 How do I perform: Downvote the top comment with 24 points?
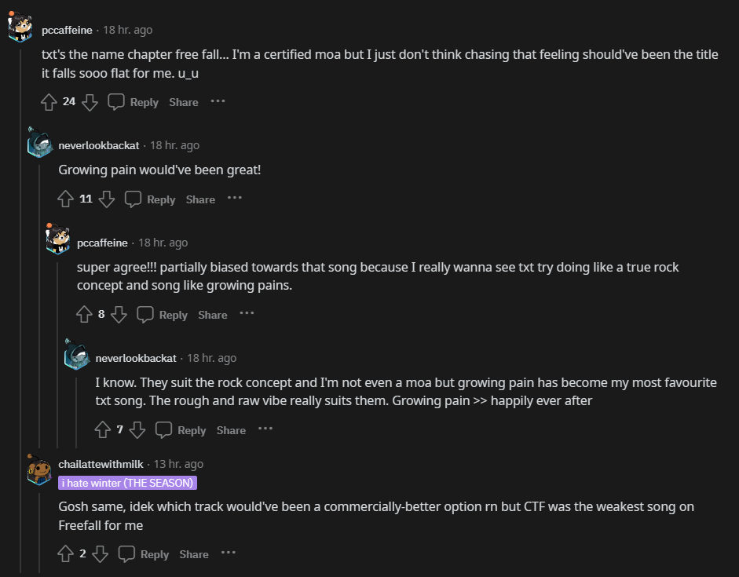pyautogui.click(x=90, y=102)
